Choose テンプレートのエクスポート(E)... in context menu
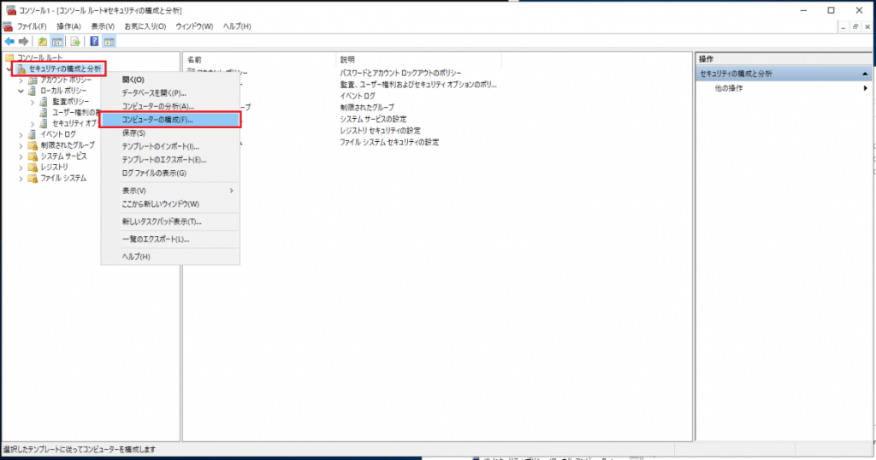The height and width of the screenshot is (460, 876). click(x=170, y=160)
